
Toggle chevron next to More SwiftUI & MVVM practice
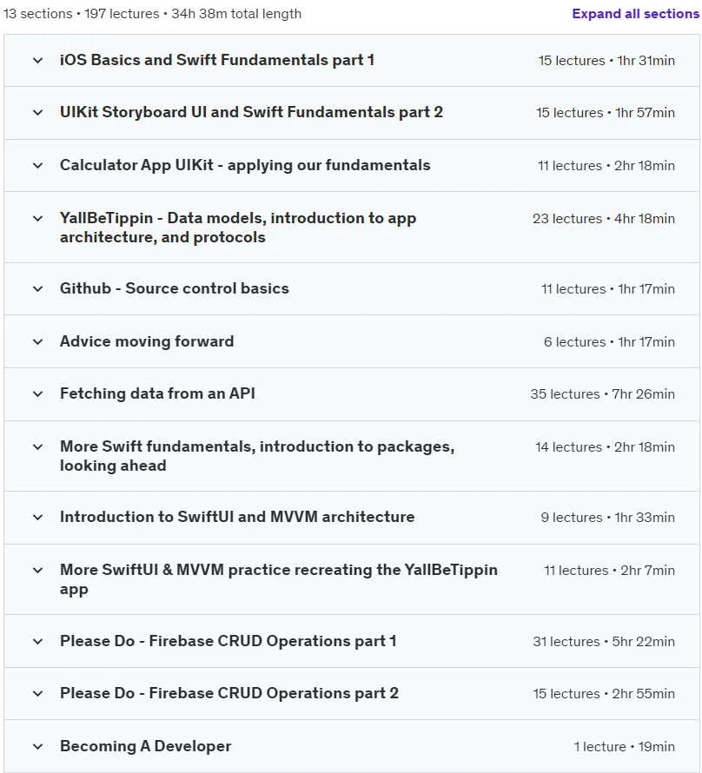(x=37, y=571)
